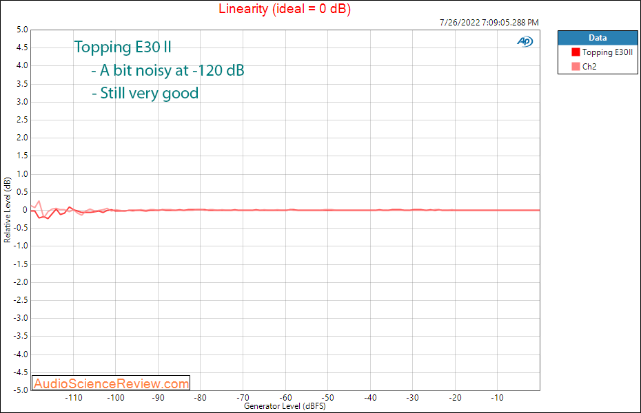The width and height of the screenshot is (641, 413).
Task: Click the 3.5 y-axis tick label
Action: (x=23, y=84)
